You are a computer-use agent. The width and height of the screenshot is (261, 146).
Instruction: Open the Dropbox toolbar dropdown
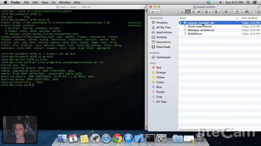point(227,12)
